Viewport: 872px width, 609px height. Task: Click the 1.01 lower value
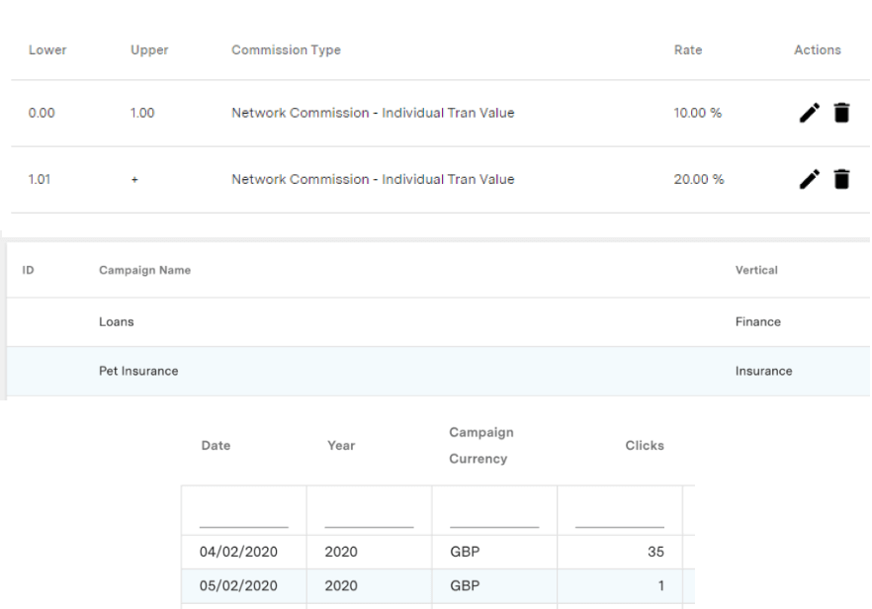coord(40,179)
